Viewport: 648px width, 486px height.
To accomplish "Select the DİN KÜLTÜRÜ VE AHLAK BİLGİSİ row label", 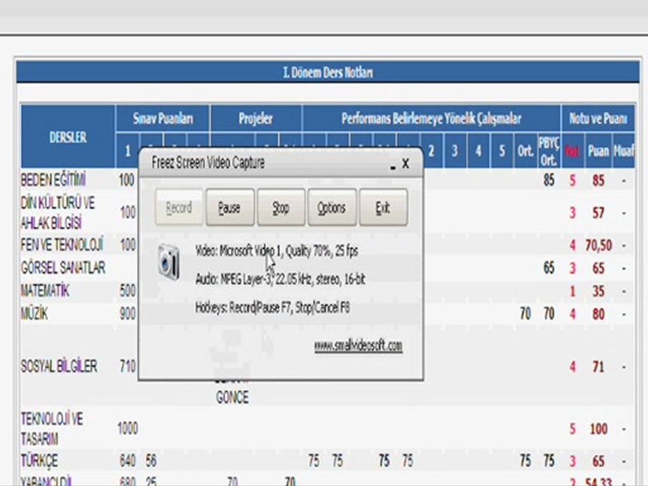I will tap(57, 213).
